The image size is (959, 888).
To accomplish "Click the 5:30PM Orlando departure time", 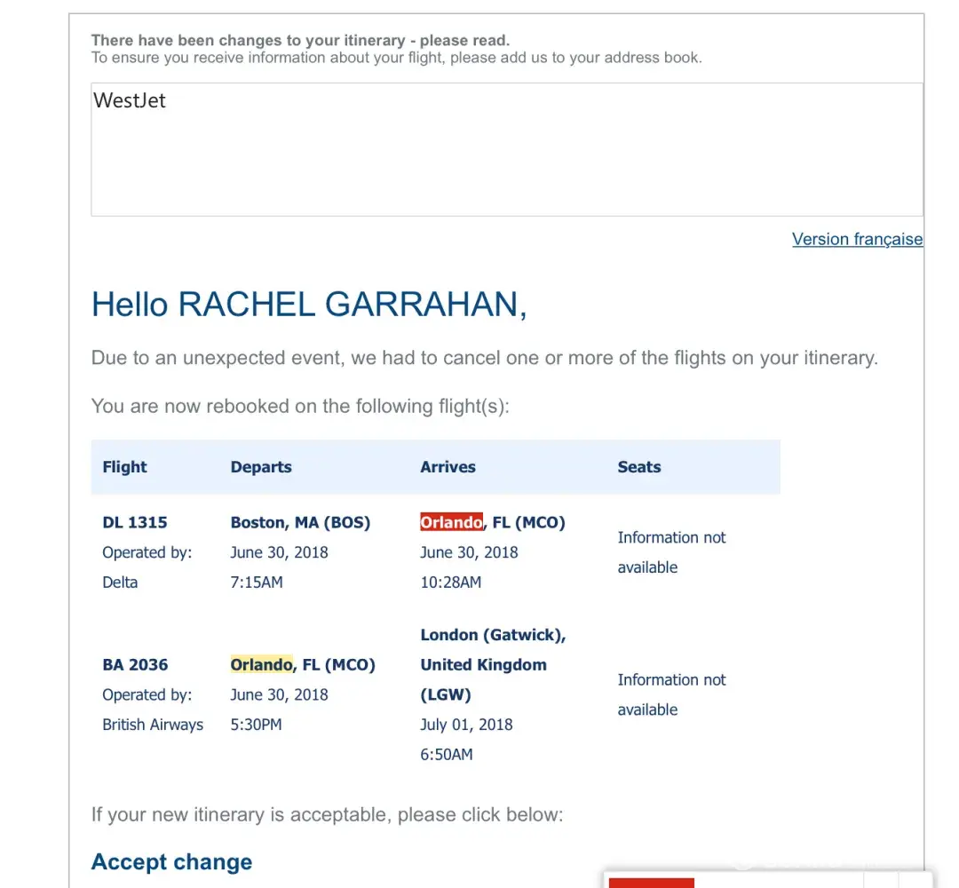I will tap(256, 725).
